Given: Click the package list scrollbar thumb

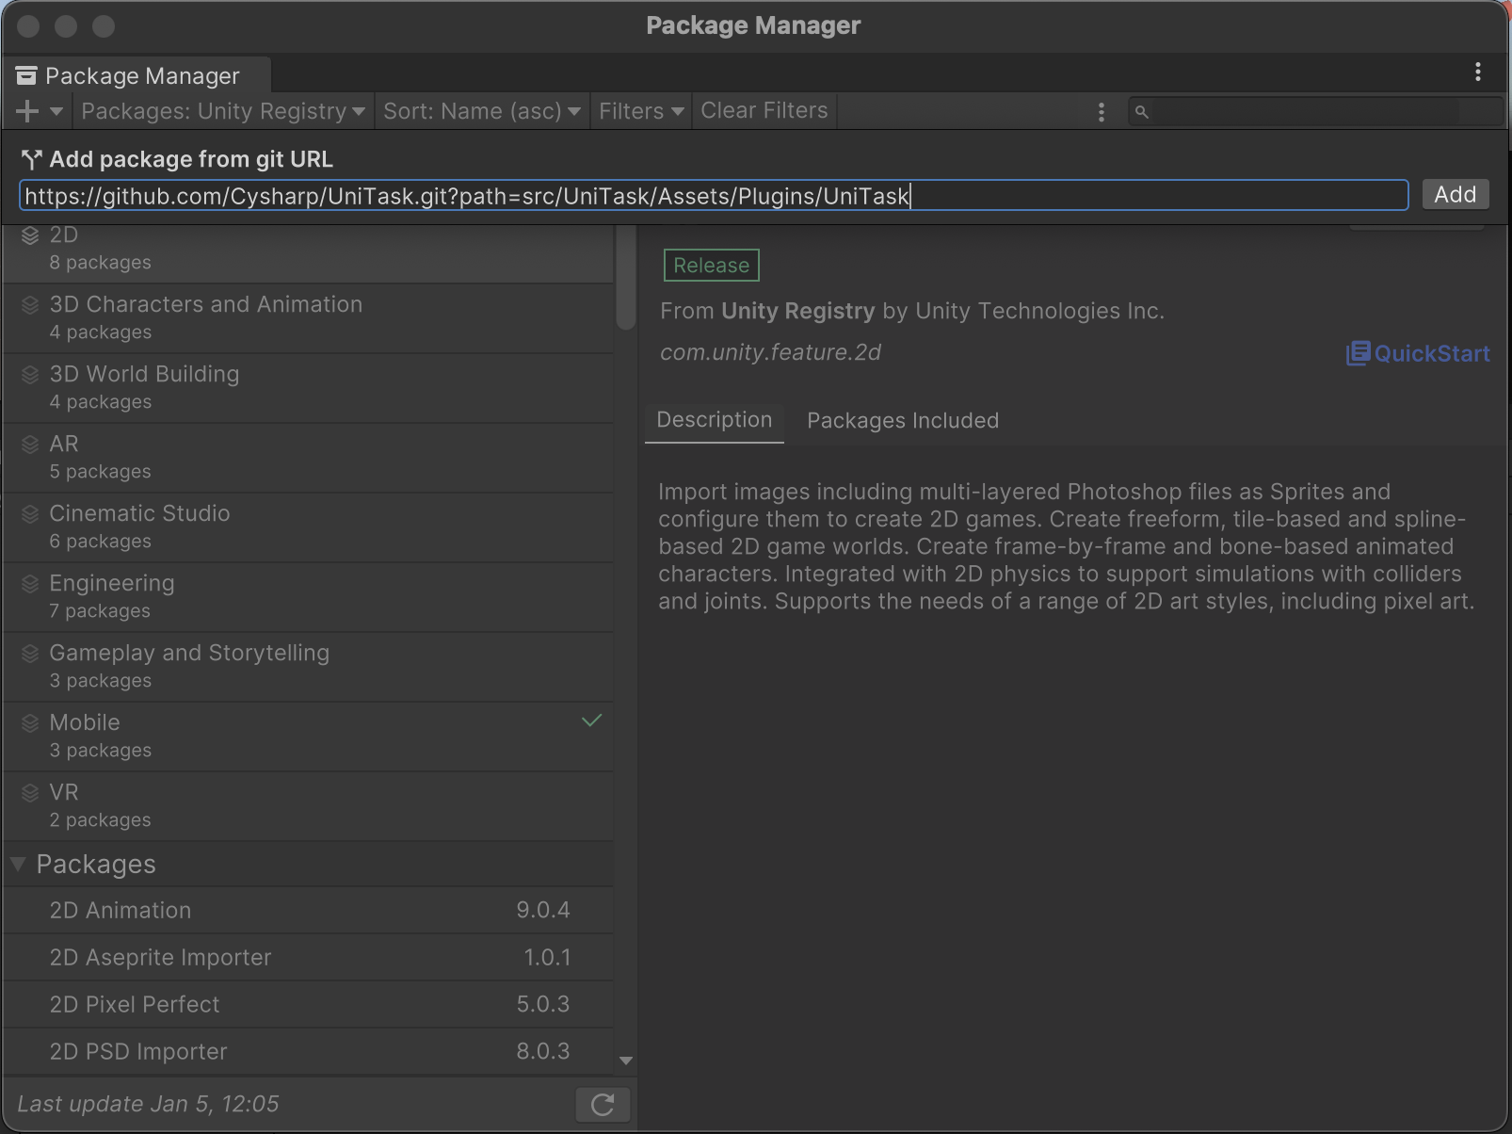Looking at the screenshot, I should (x=626, y=278).
